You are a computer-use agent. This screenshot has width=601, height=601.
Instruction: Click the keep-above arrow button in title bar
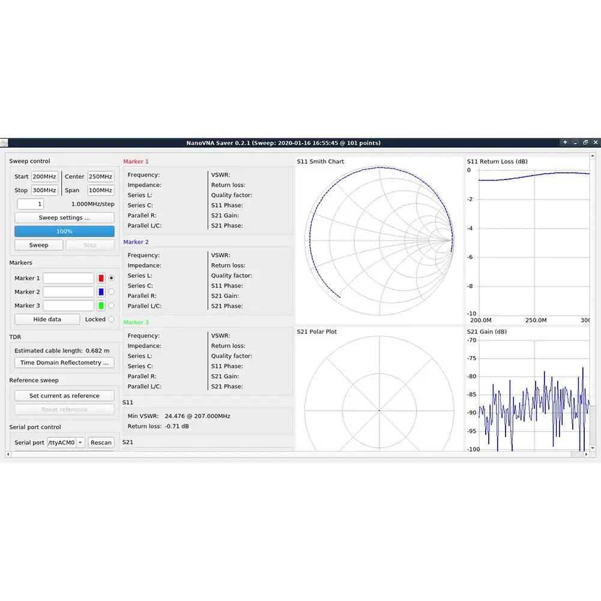[565, 142]
